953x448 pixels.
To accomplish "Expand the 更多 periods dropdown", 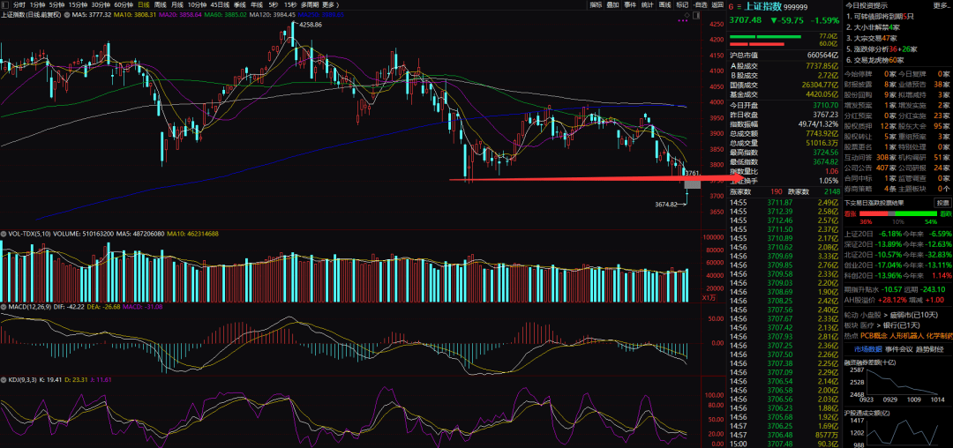I will pyautogui.click(x=329, y=5).
